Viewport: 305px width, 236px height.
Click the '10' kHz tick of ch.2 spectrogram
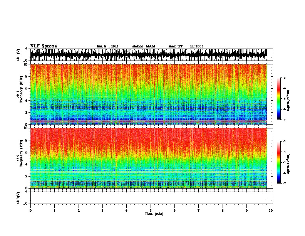click(26, 128)
